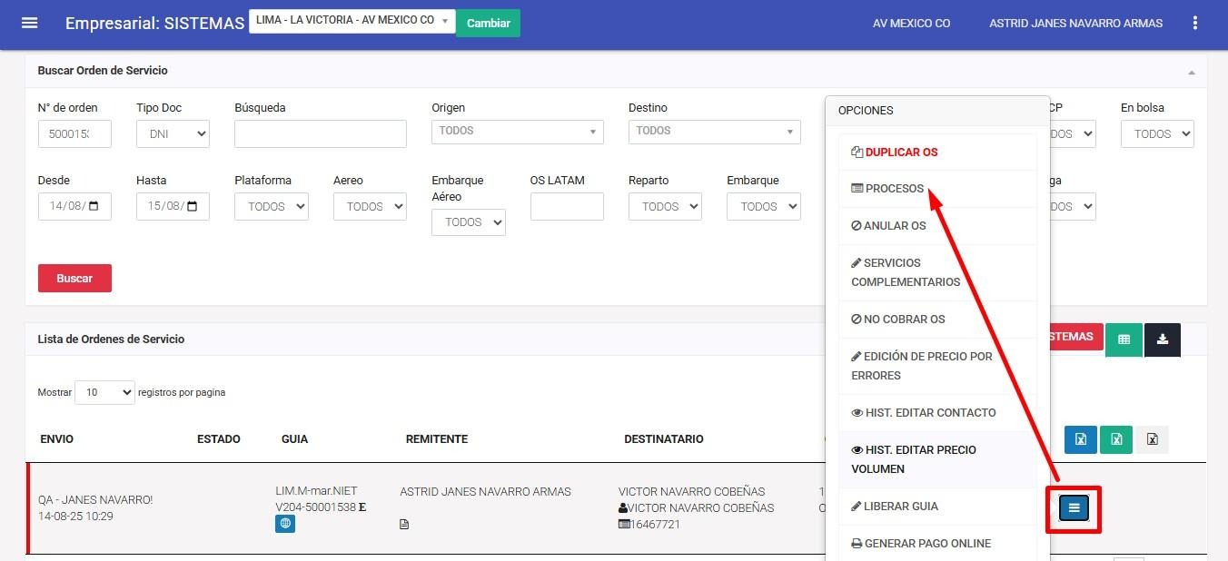The height and width of the screenshot is (561, 1228).
Task: Open the Tipo Doc DNI dropdown
Action: (173, 134)
